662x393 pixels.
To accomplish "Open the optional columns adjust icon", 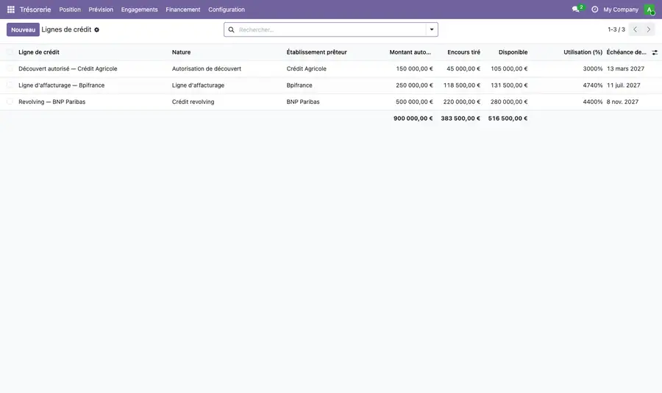I will 655,52.
